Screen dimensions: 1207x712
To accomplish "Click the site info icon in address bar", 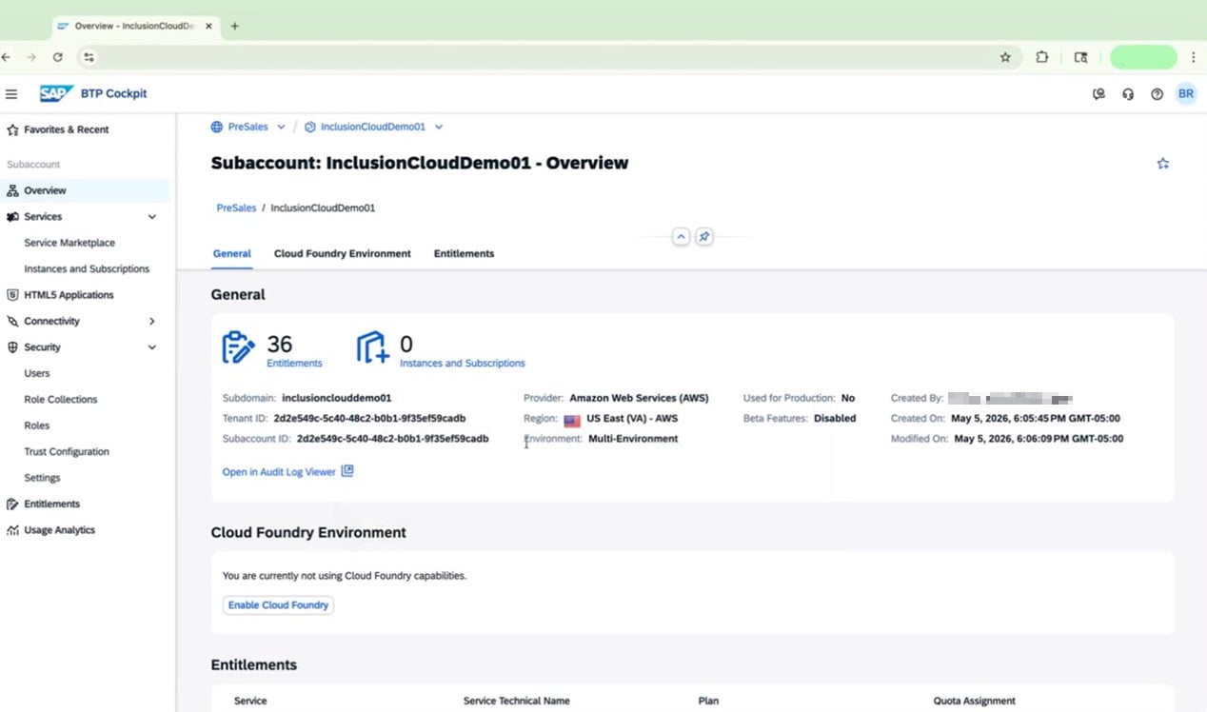I will click(x=89, y=57).
